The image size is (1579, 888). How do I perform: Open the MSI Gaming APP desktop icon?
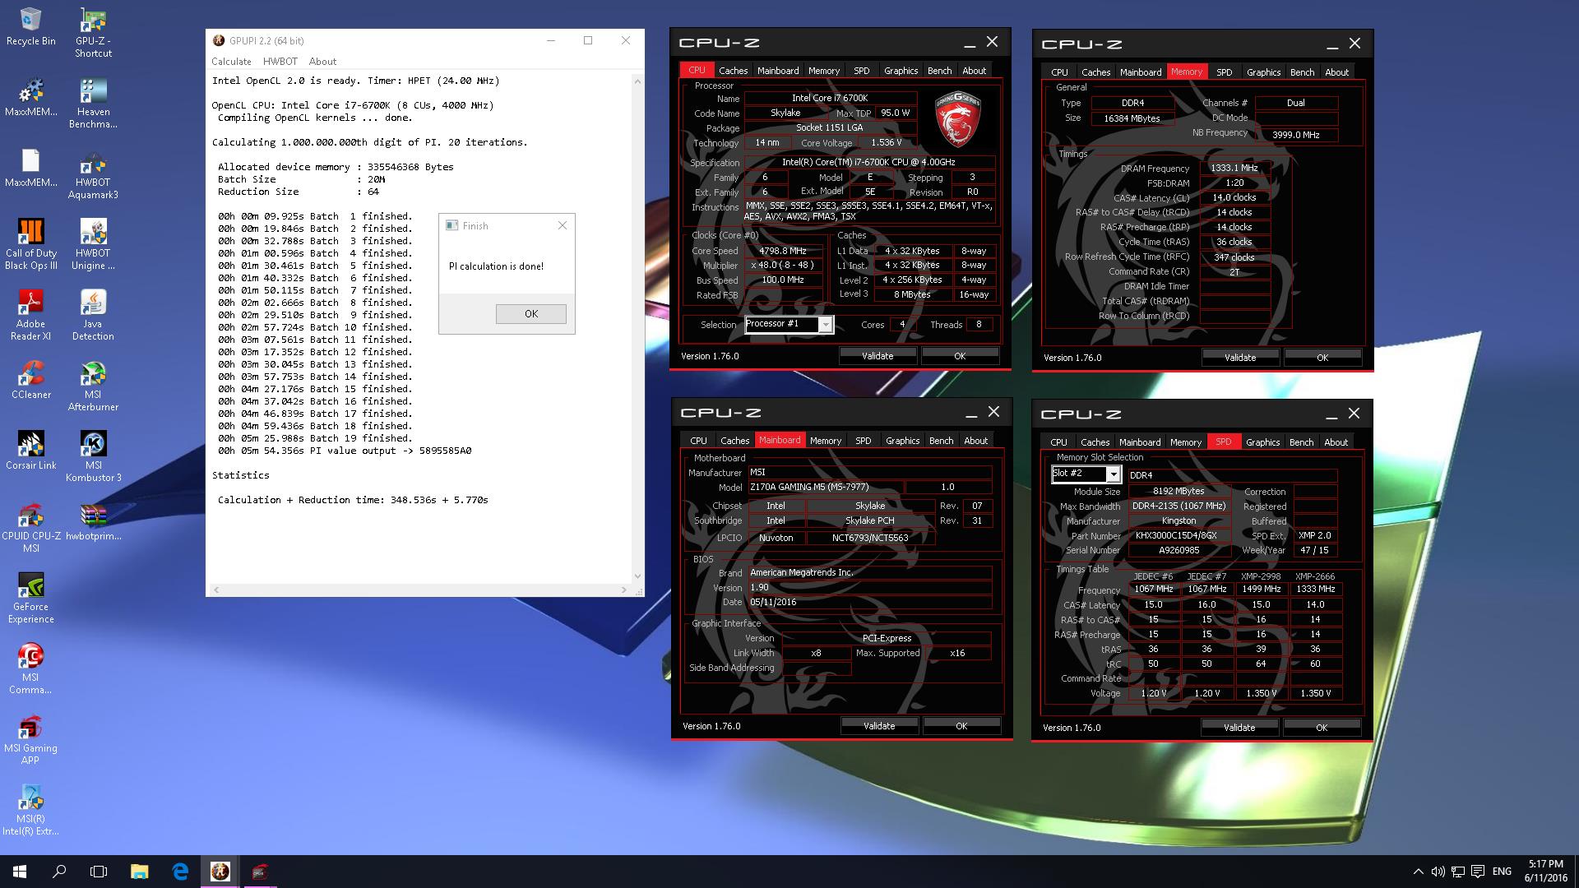click(x=30, y=740)
